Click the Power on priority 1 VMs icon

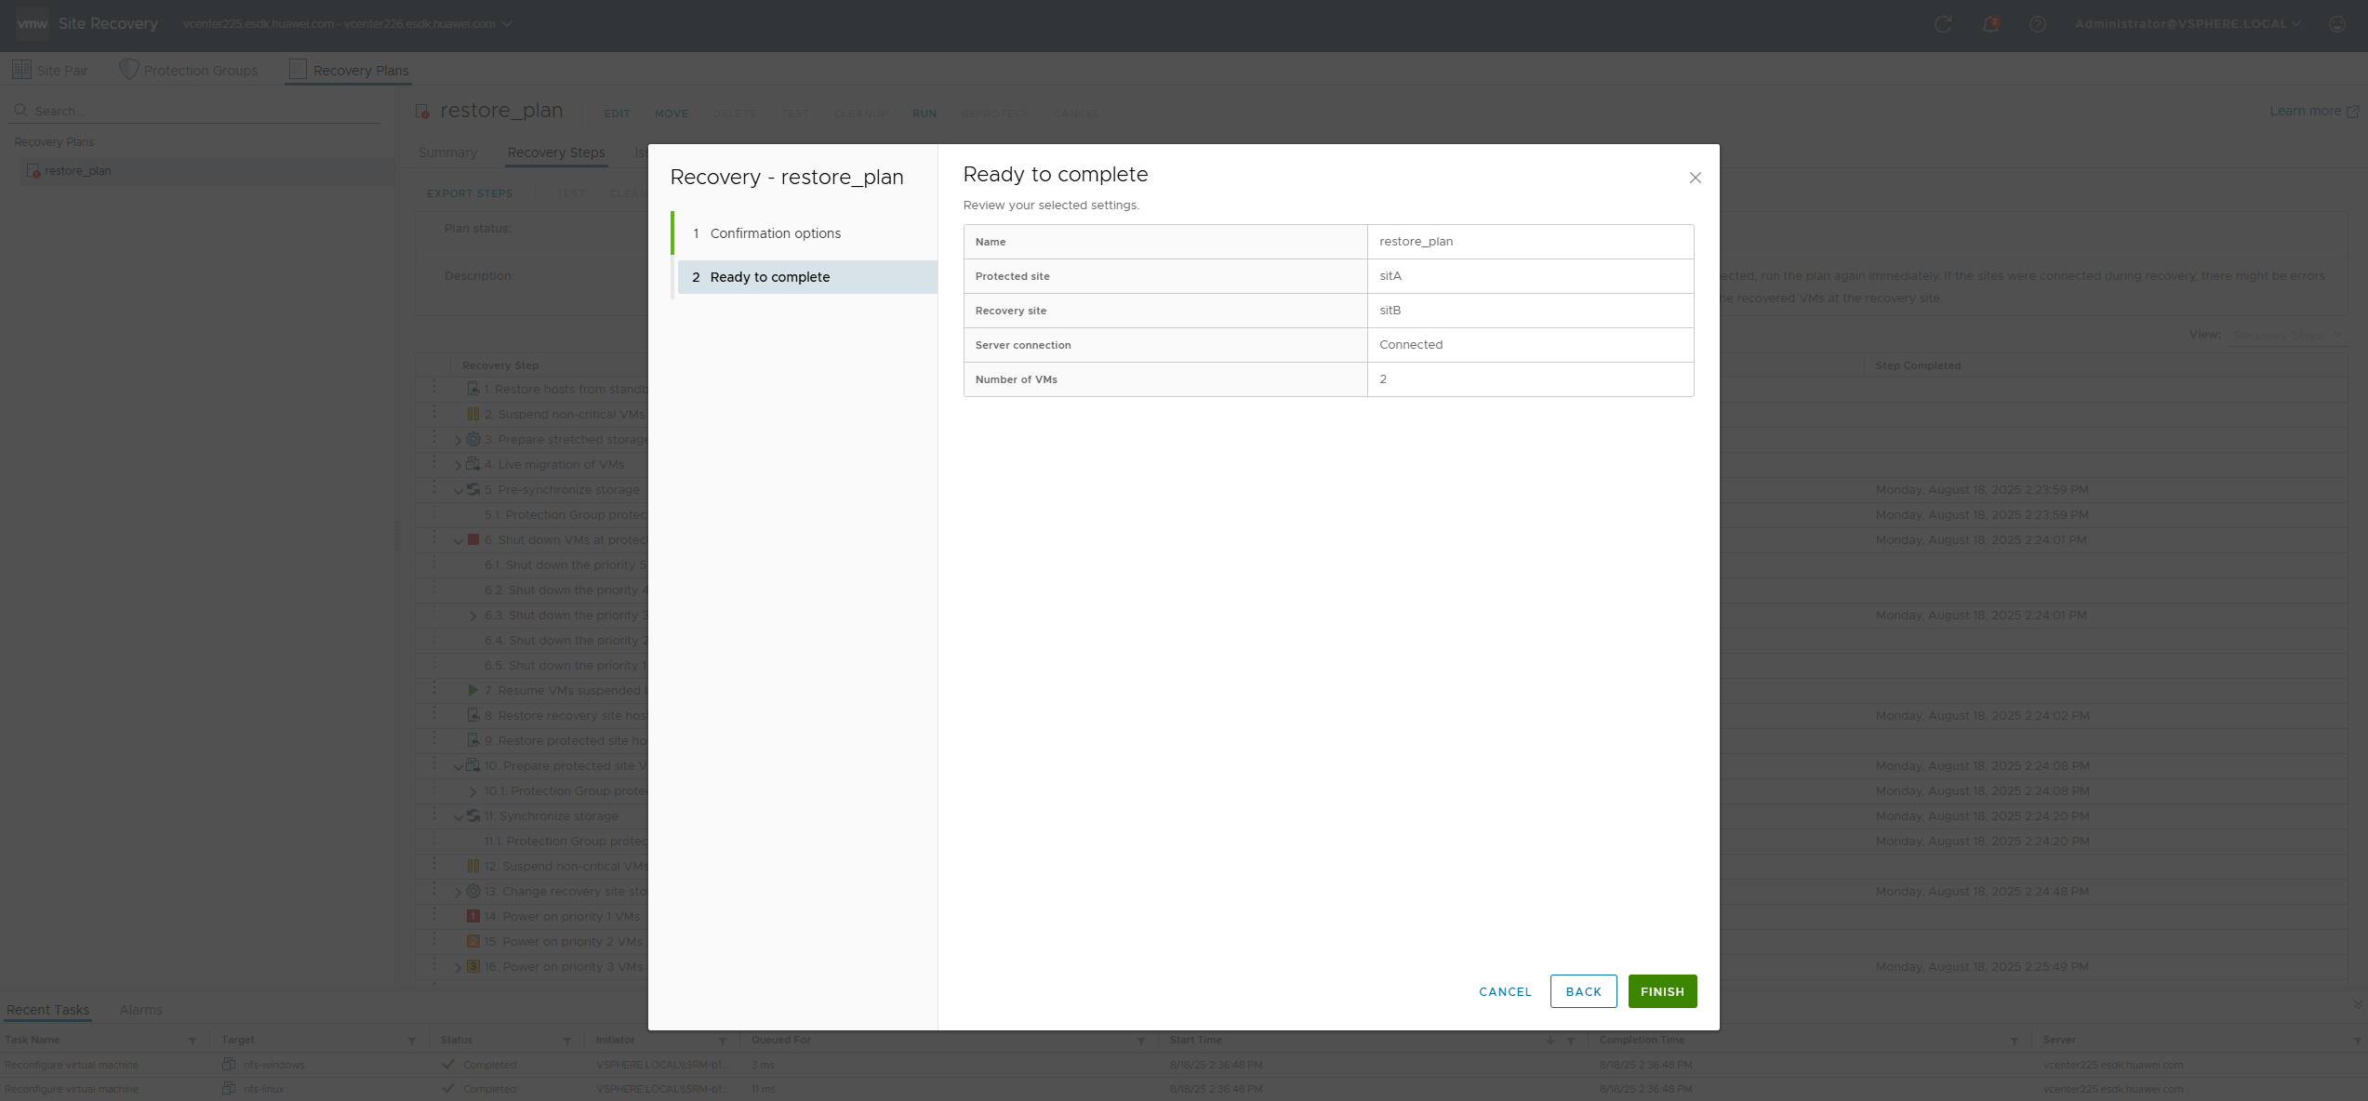pos(473,916)
